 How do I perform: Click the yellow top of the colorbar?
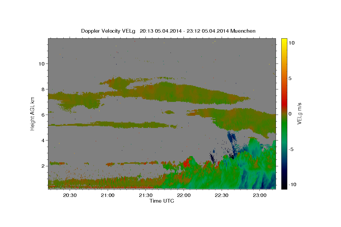tap(284, 41)
